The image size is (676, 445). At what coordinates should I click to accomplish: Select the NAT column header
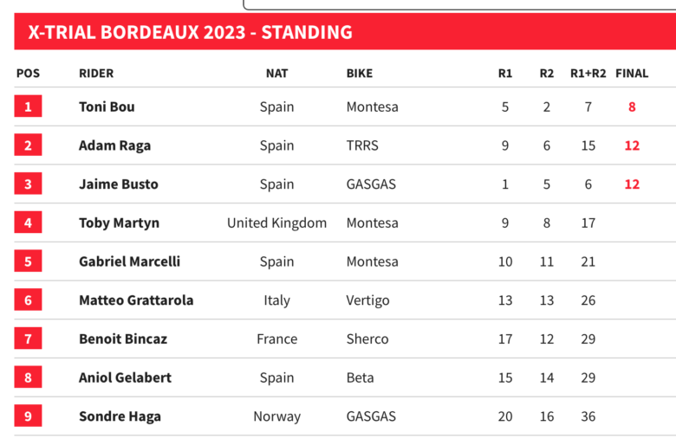[276, 74]
